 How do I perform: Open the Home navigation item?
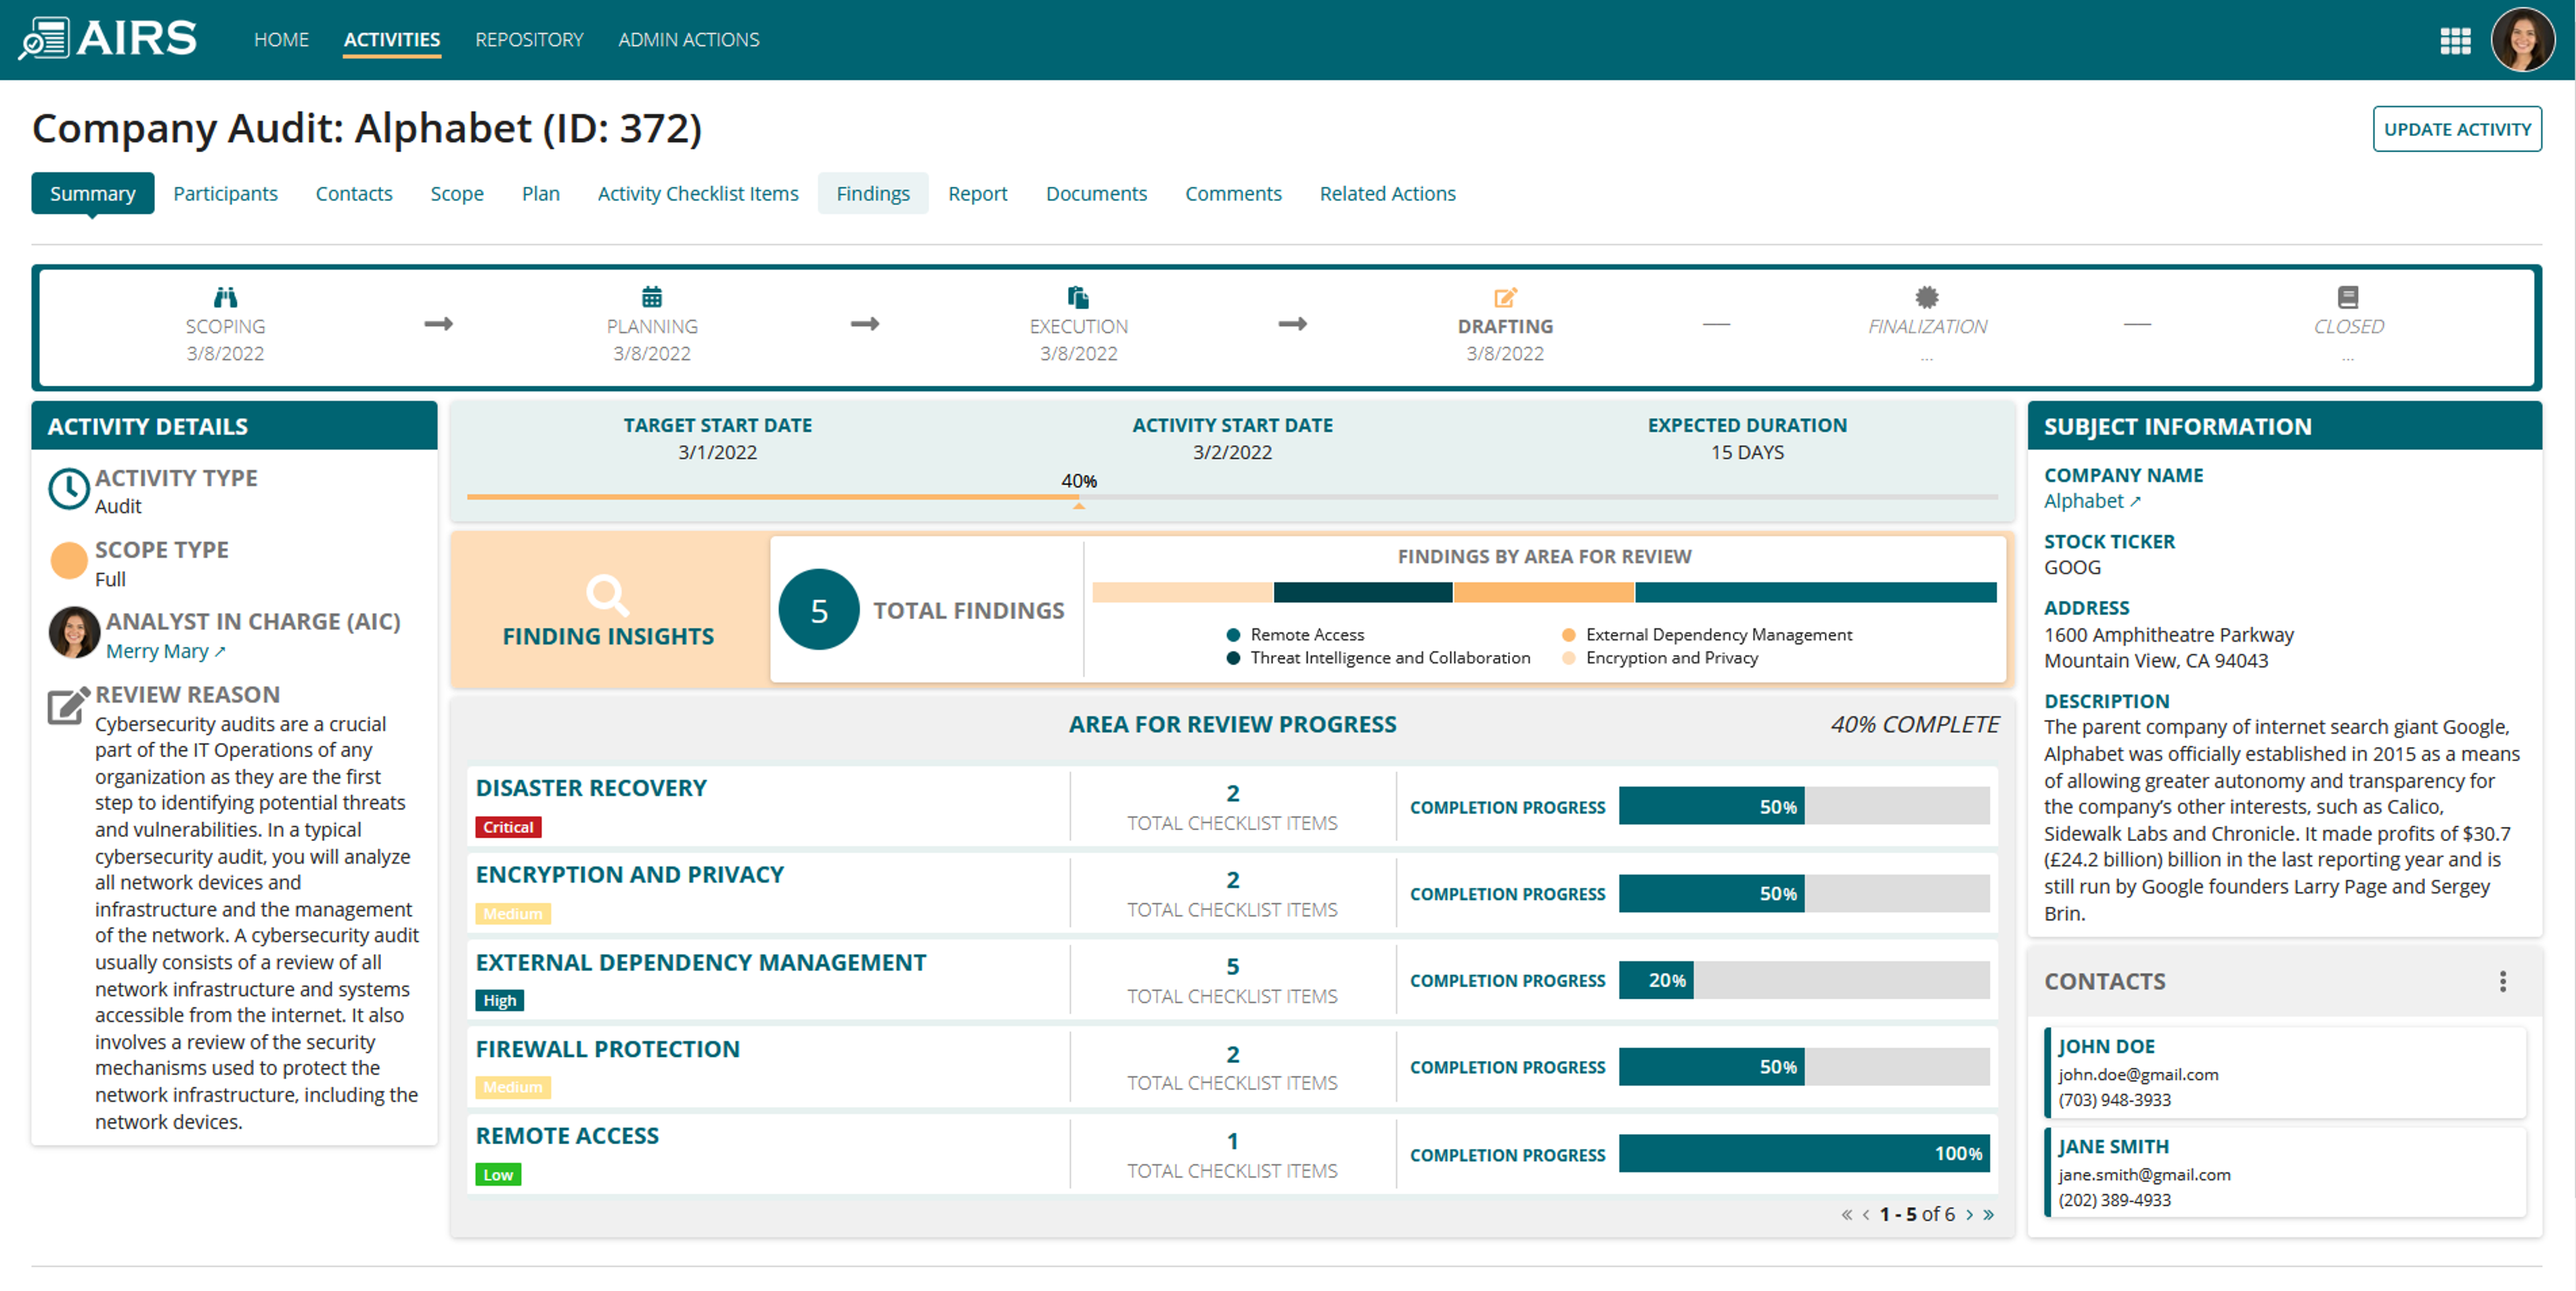281,40
